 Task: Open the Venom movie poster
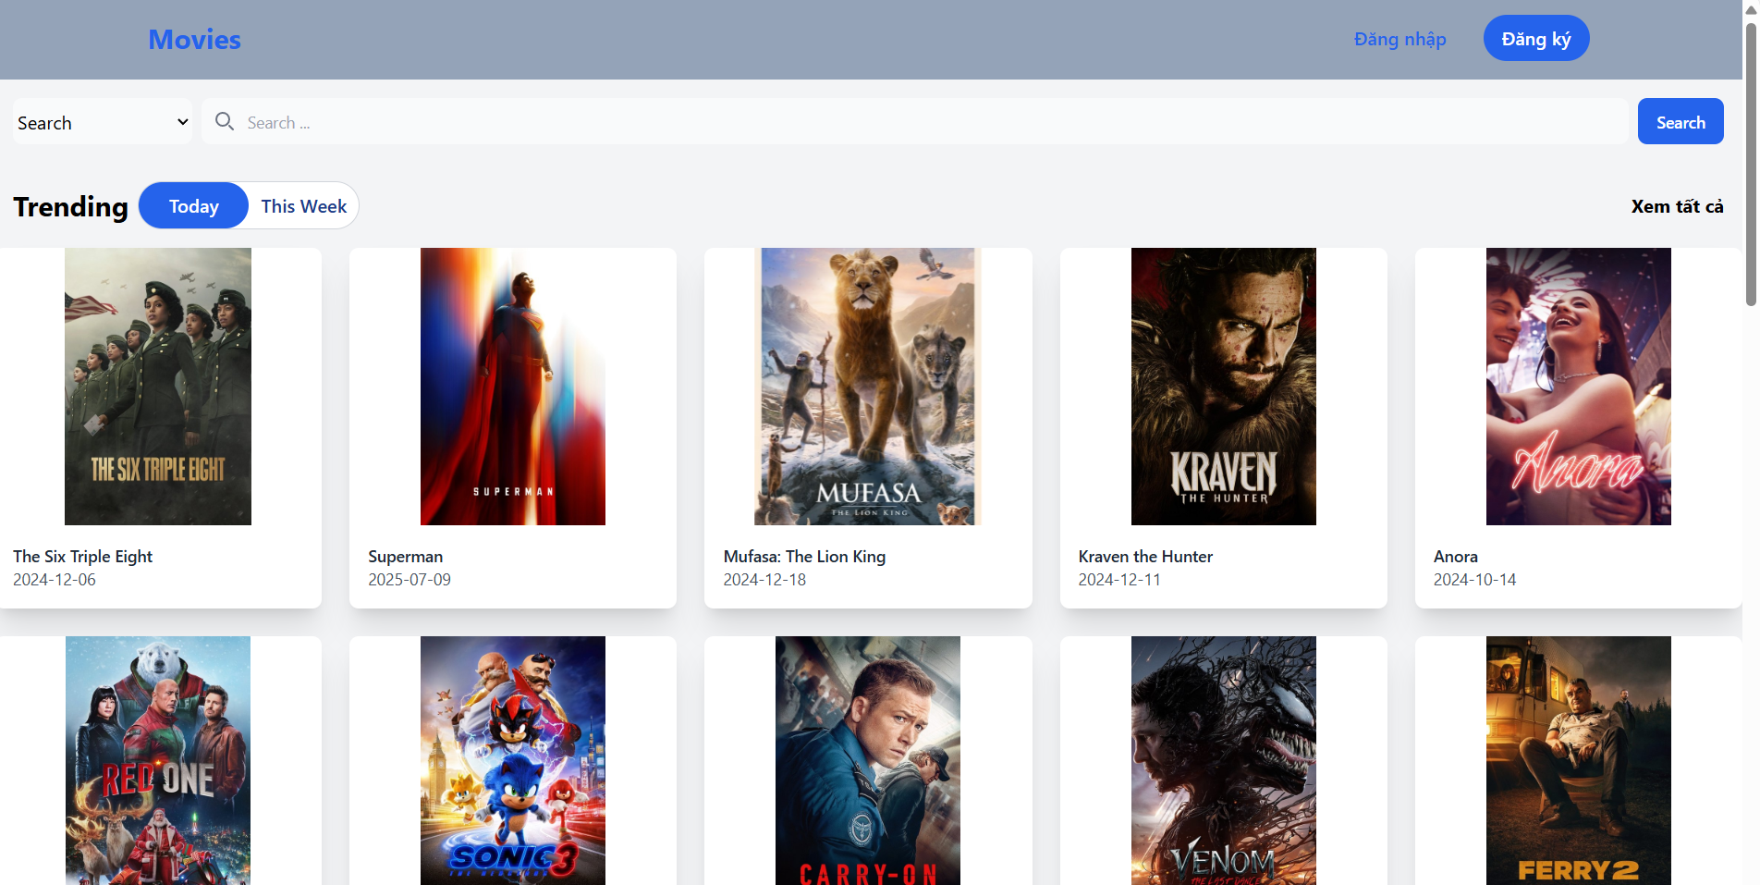[1223, 760]
